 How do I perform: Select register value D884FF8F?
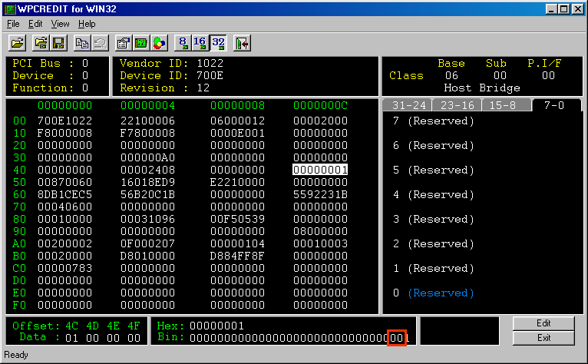(238, 256)
